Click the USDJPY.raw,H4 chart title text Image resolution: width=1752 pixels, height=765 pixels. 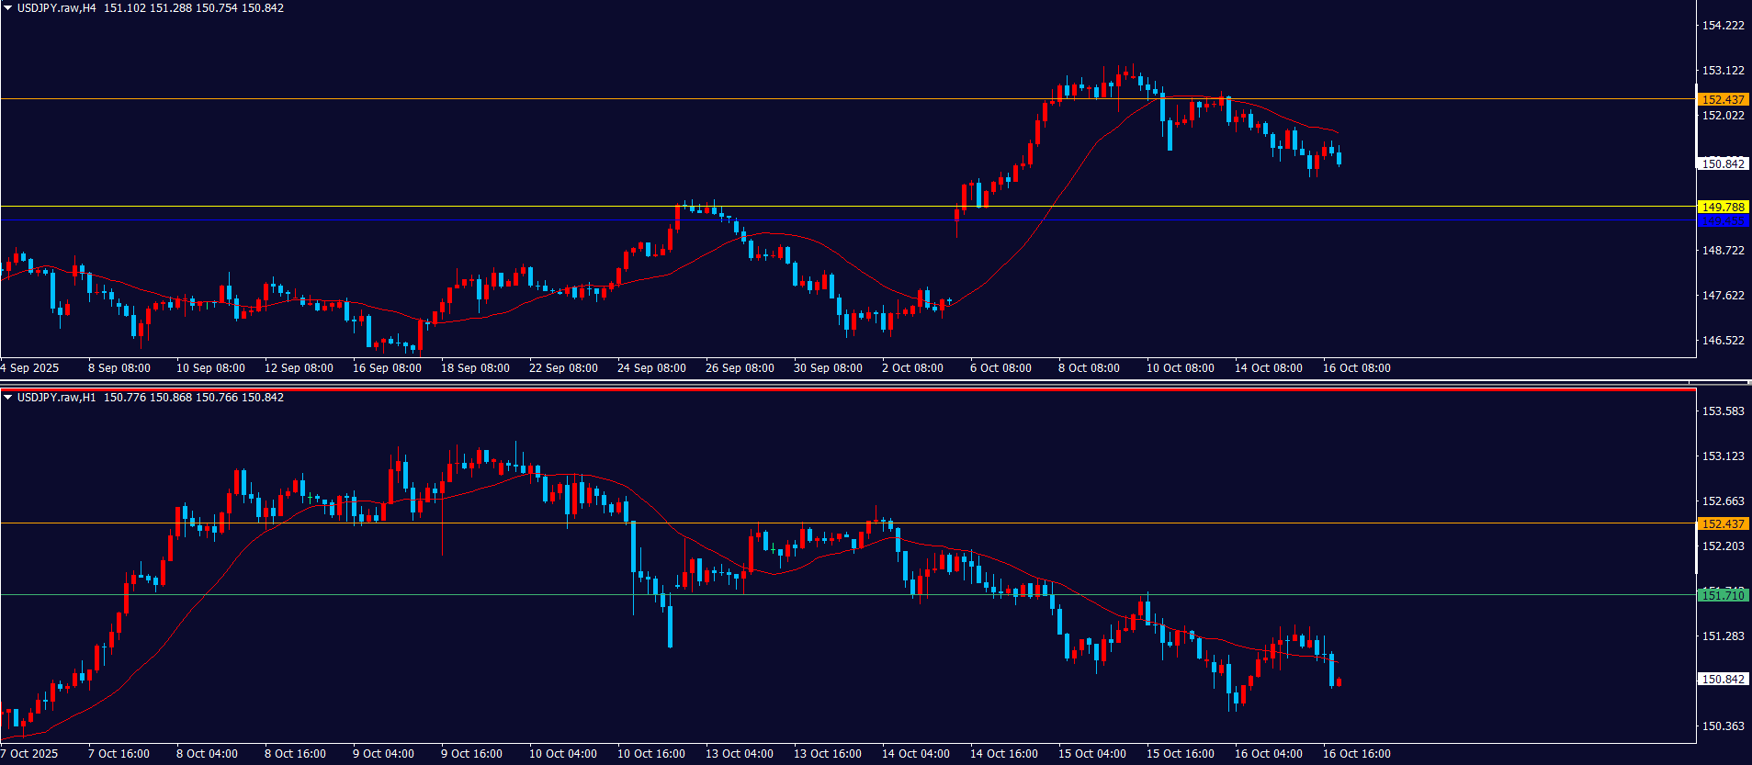(56, 8)
